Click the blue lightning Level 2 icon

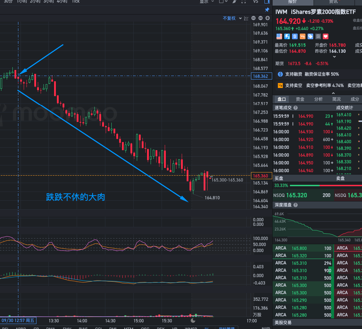tap(287, 36)
